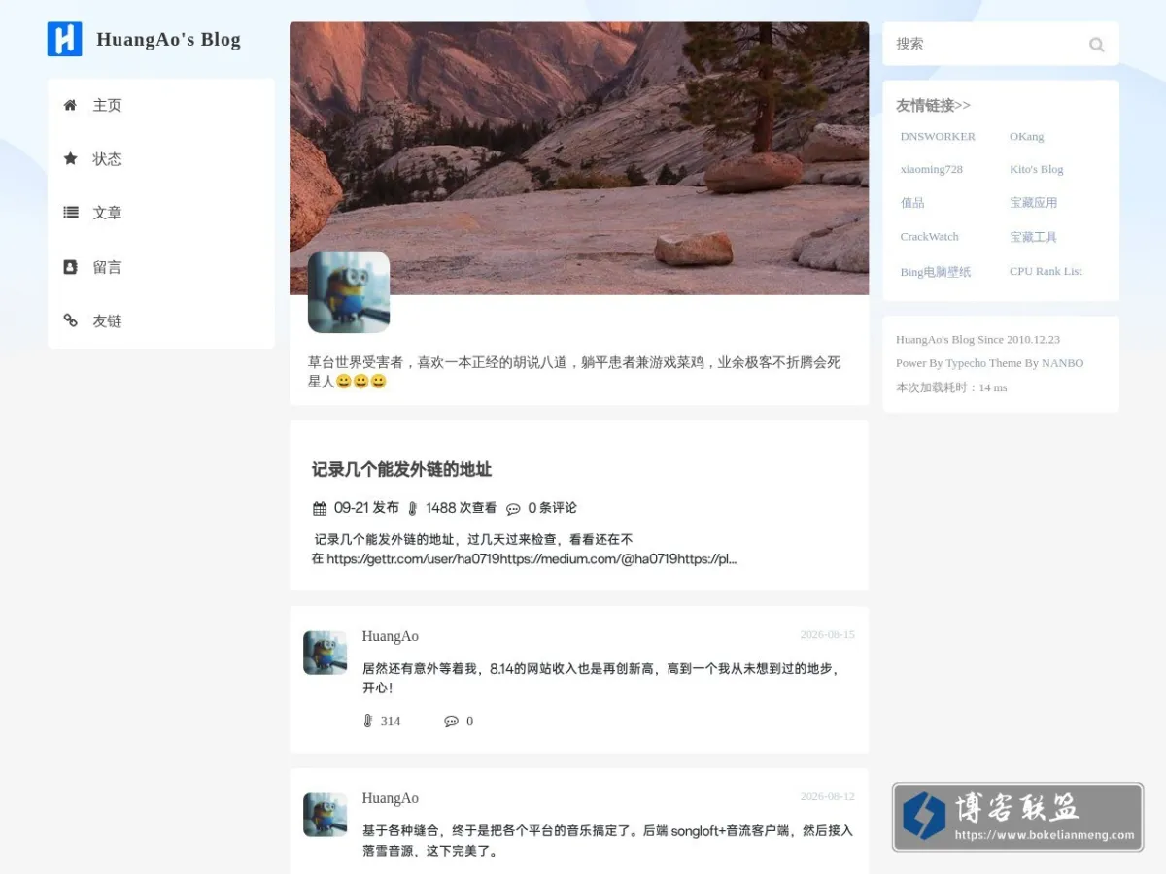The width and height of the screenshot is (1166, 874).
Task: Open the 值品 link
Action: coord(912,203)
